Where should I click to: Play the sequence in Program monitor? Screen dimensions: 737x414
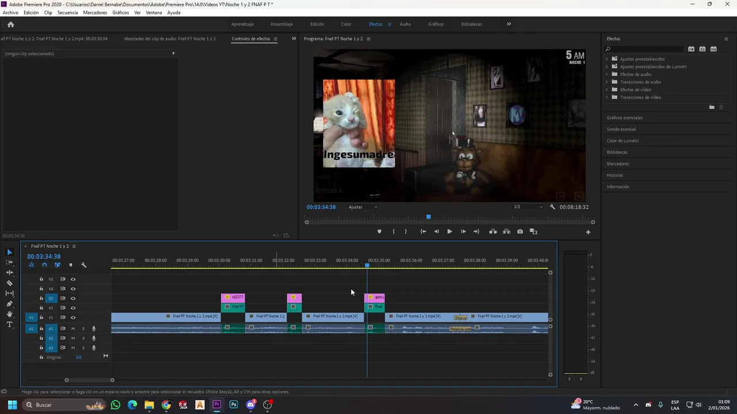coord(450,232)
